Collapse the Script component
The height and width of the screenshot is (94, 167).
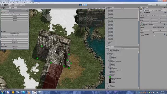[x=140, y=34]
